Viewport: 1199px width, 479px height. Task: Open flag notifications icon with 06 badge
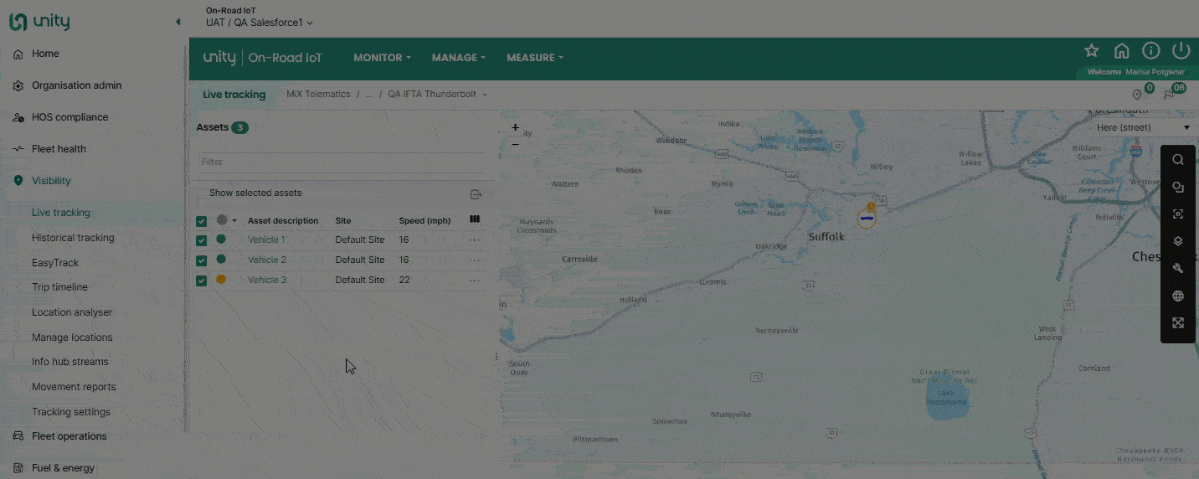click(x=1169, y=95)
